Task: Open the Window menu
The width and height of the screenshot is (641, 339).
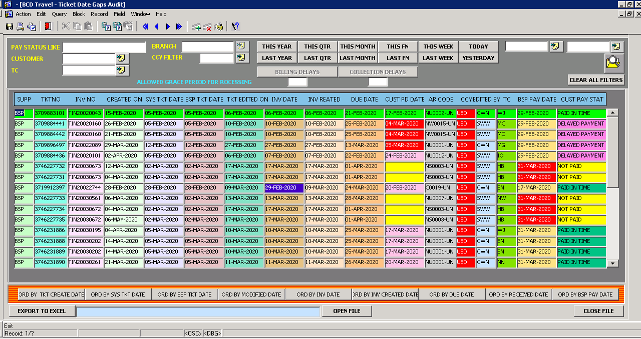Action: [x=141, y=14]
